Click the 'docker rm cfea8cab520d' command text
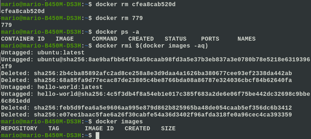Viewport: 311px width, 139px height. (x=135, y=5)
